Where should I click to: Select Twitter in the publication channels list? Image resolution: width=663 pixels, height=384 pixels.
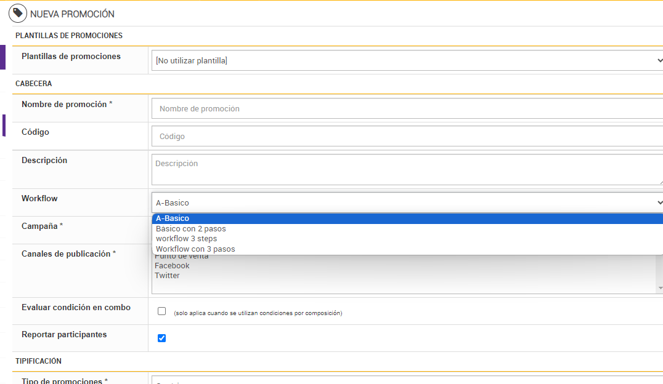(168, 276)
